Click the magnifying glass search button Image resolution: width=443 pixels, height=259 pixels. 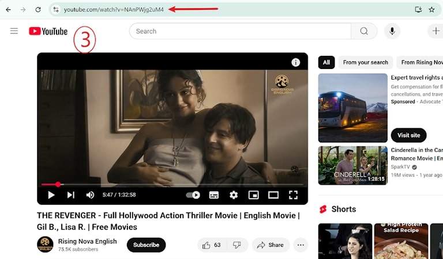click(x=364, y=31)
